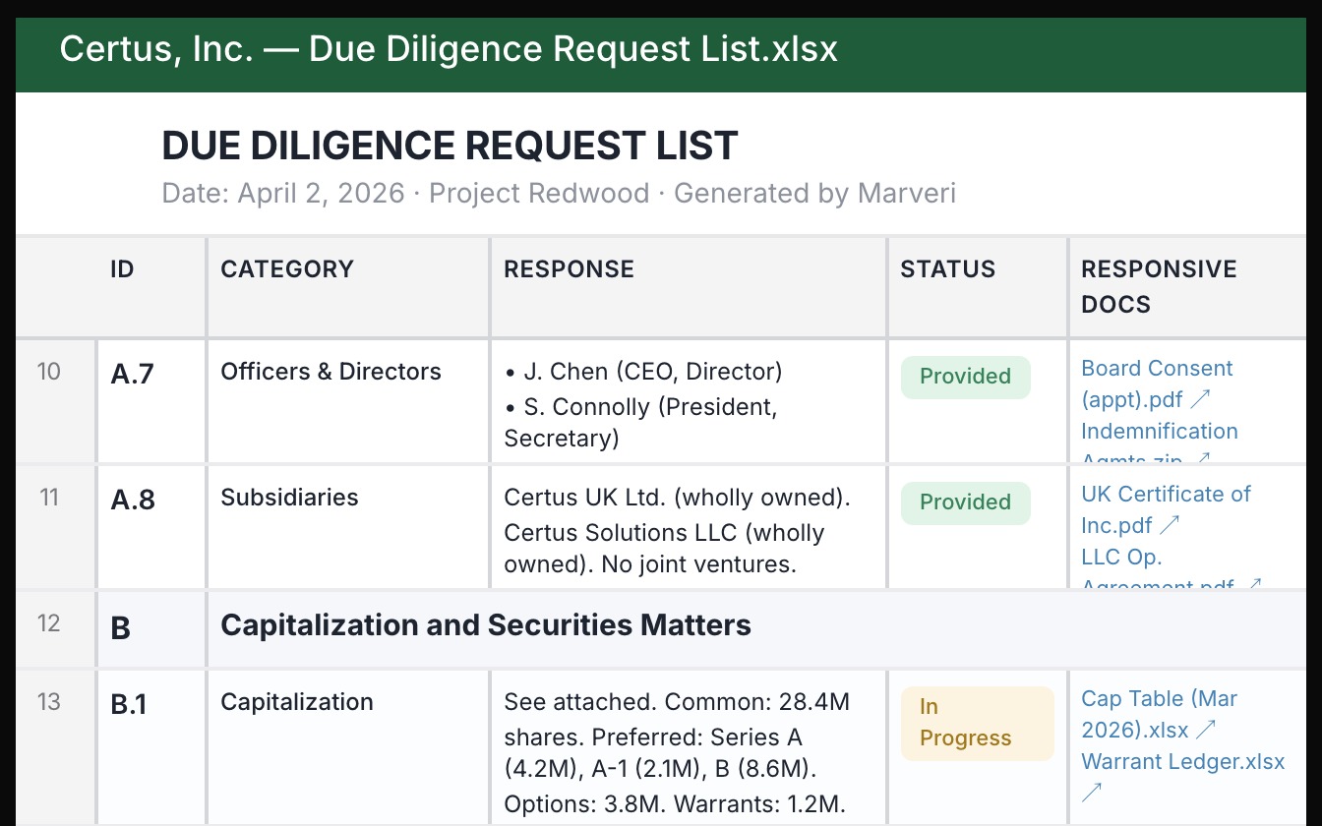Select the RESPONSIVE DOCS column header
The image size is (1322, 826).
pos(1188,287)
